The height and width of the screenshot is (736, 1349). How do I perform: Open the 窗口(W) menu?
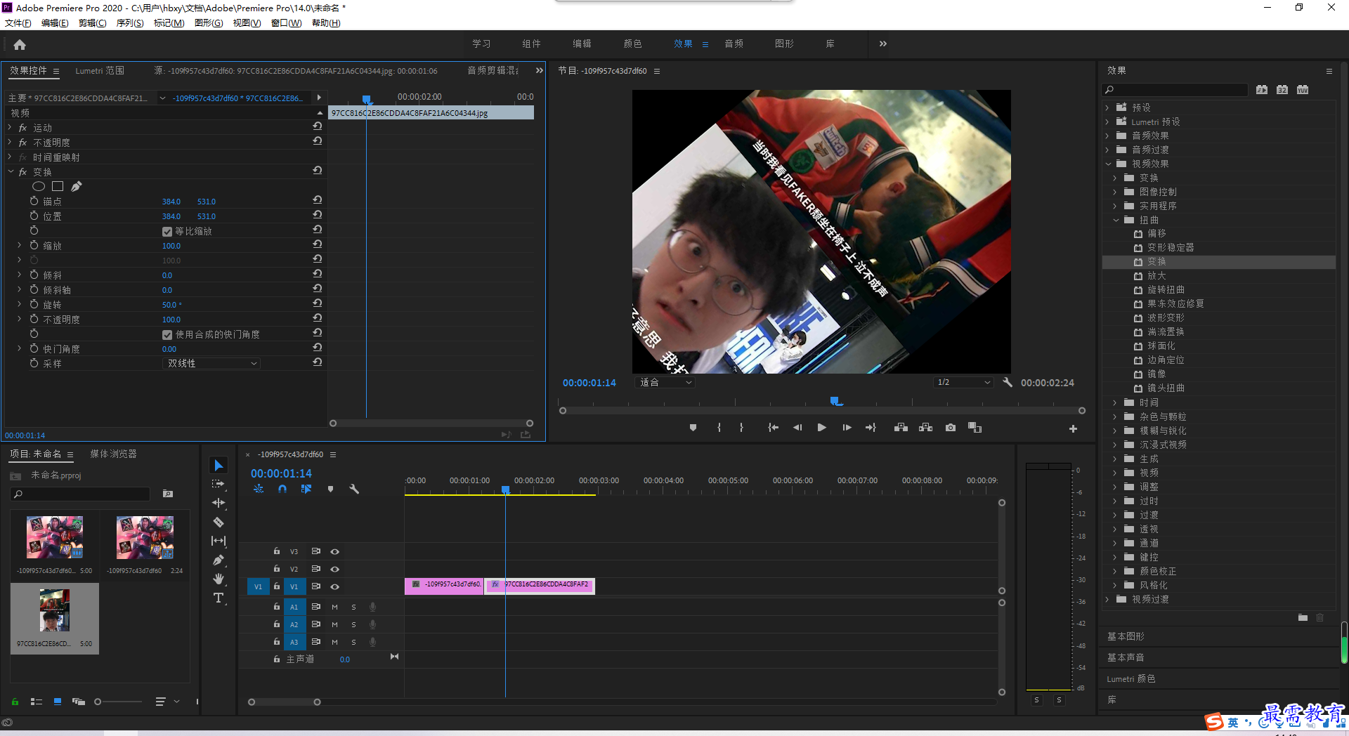286,23
